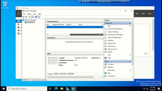Open the notification center icon
Screen dimensions: 162x91
click(159, 89)
